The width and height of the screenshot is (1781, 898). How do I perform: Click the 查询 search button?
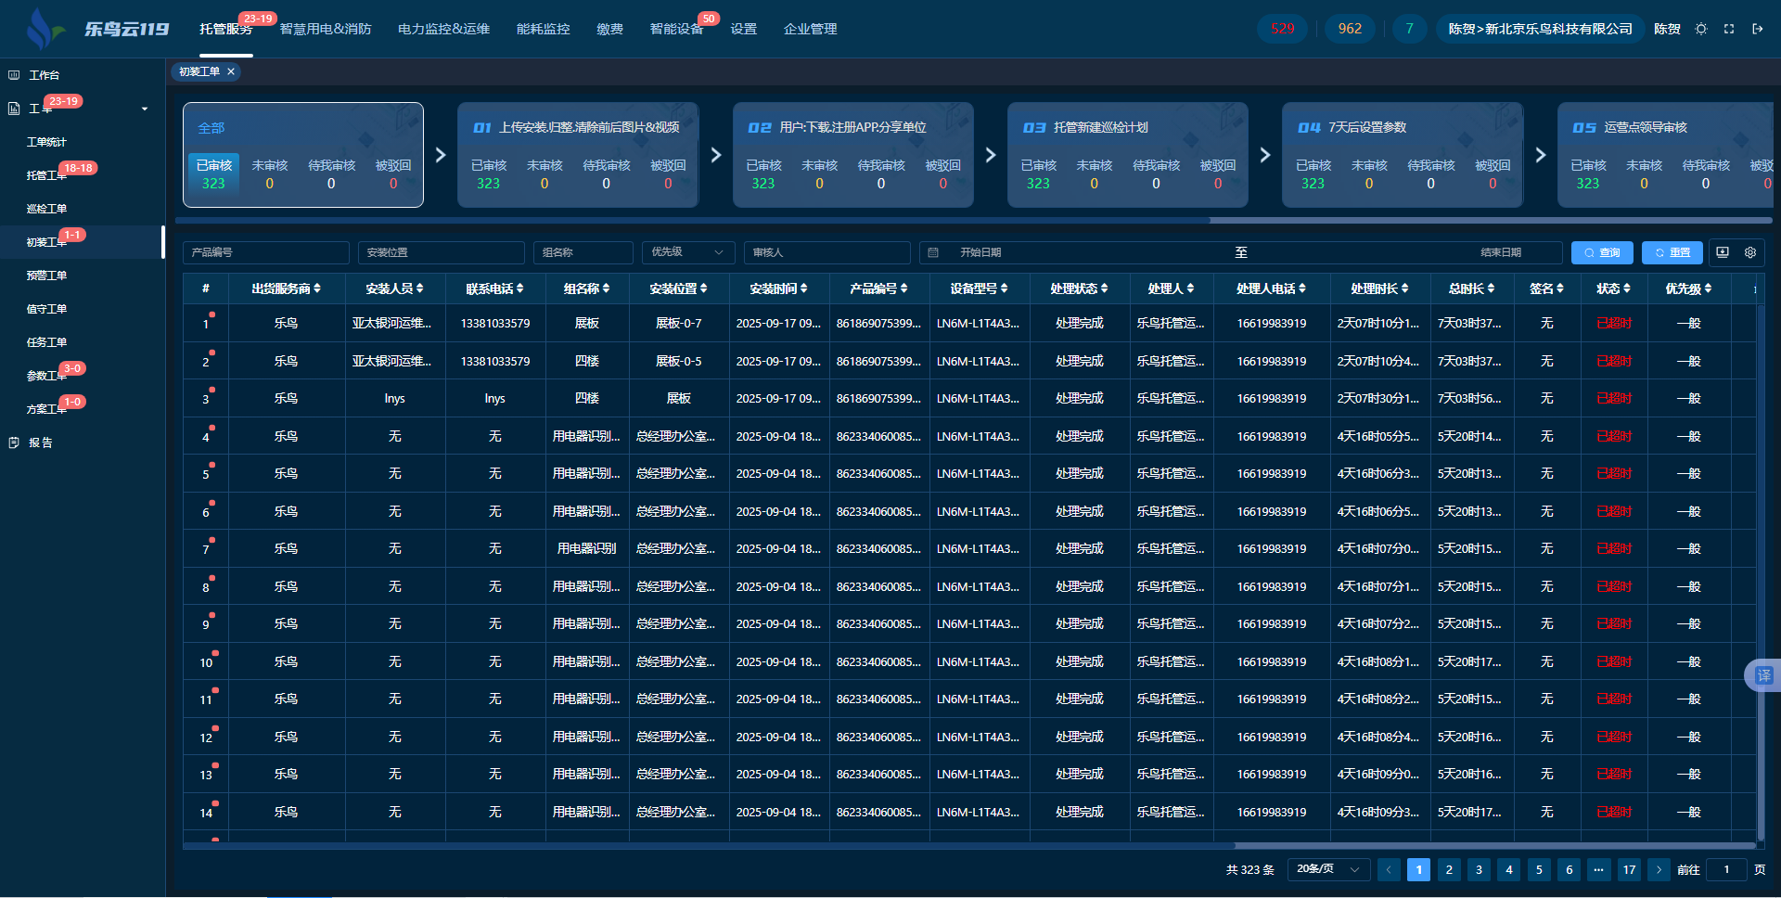click(1602, 252)
